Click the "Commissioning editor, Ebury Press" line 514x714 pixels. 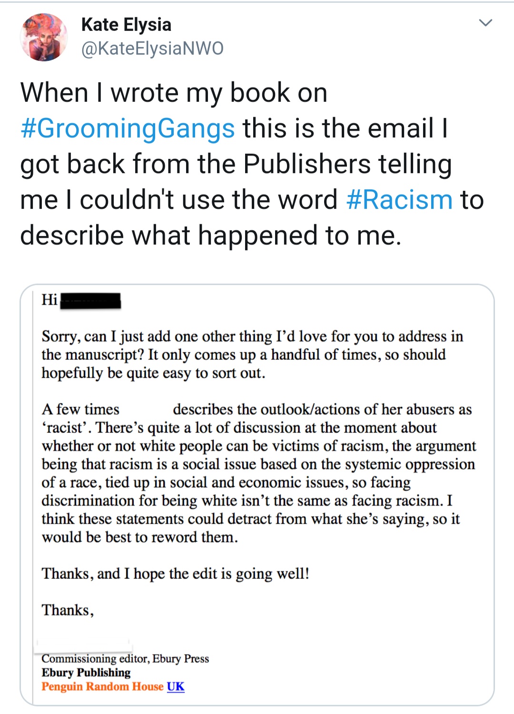125,659
